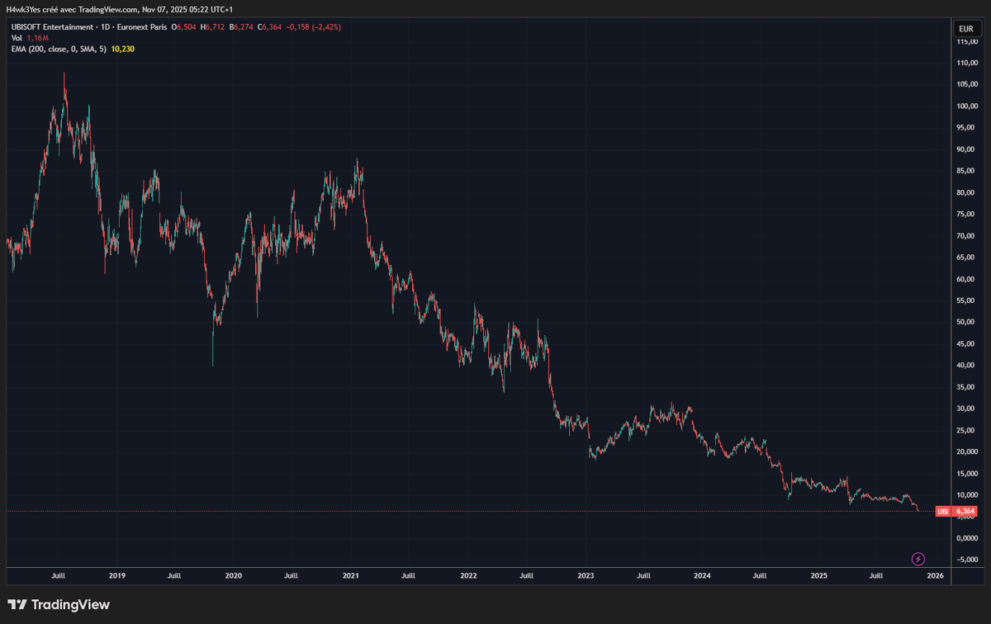Click the close price value C6,364
The image size is (991, 624).
click(x=270, y=27)
